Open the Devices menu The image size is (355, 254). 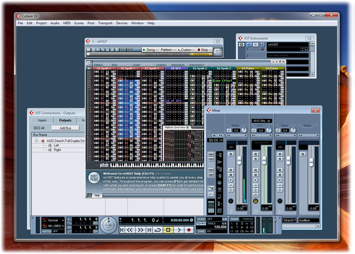[x=122, y=23]
